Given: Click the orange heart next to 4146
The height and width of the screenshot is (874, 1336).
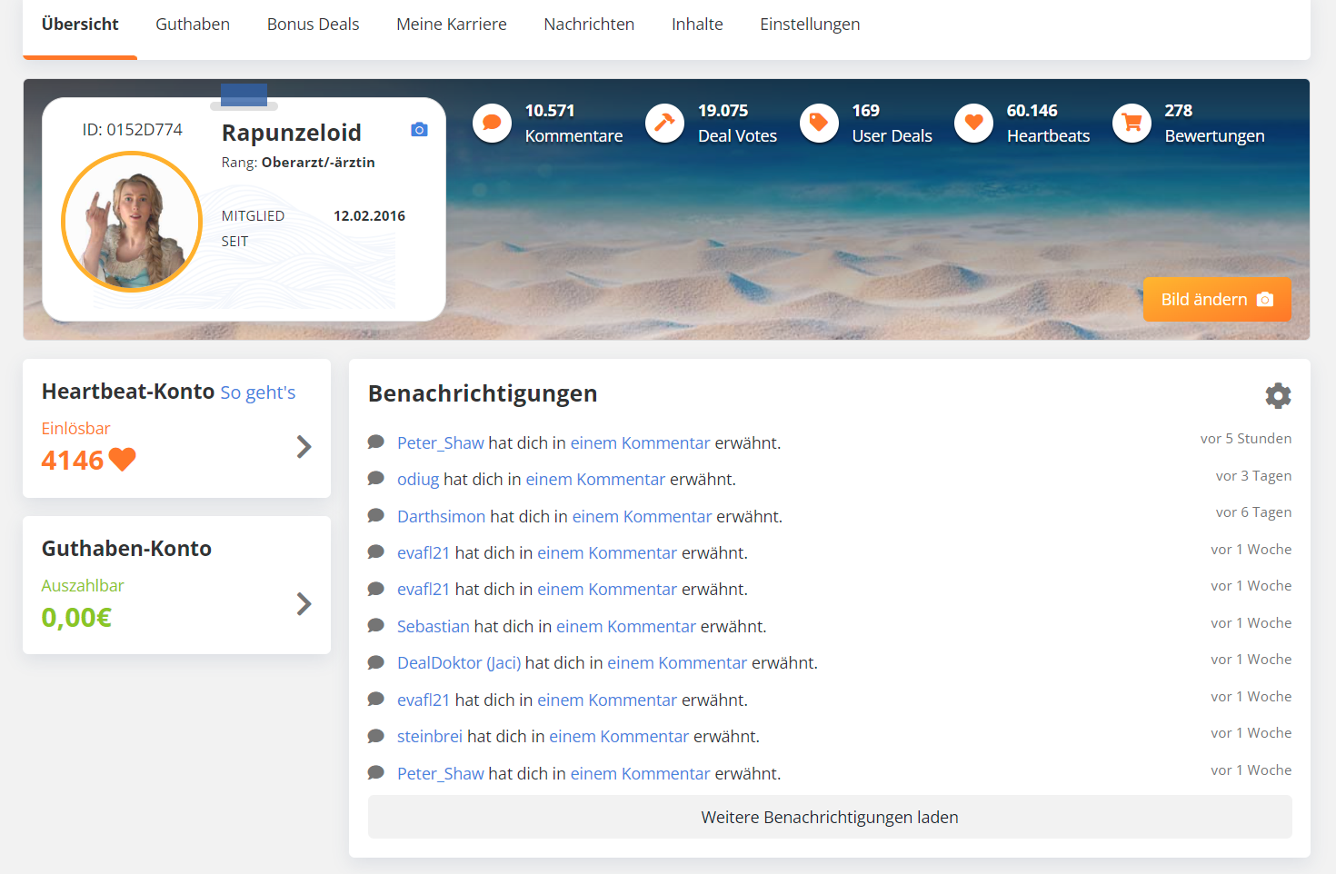Looking at the screenshot, I should point(123,460).
